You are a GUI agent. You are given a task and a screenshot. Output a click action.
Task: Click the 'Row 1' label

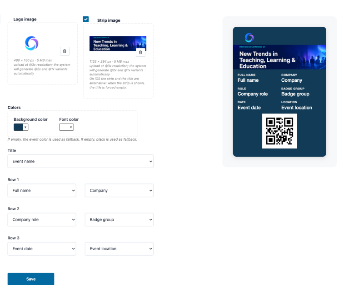click(13, 180)
